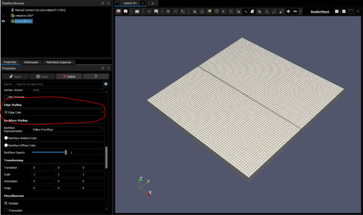The height and width of the screenshot is (215, 363).
Task: Click the Reset button
Action: [42, 76]
